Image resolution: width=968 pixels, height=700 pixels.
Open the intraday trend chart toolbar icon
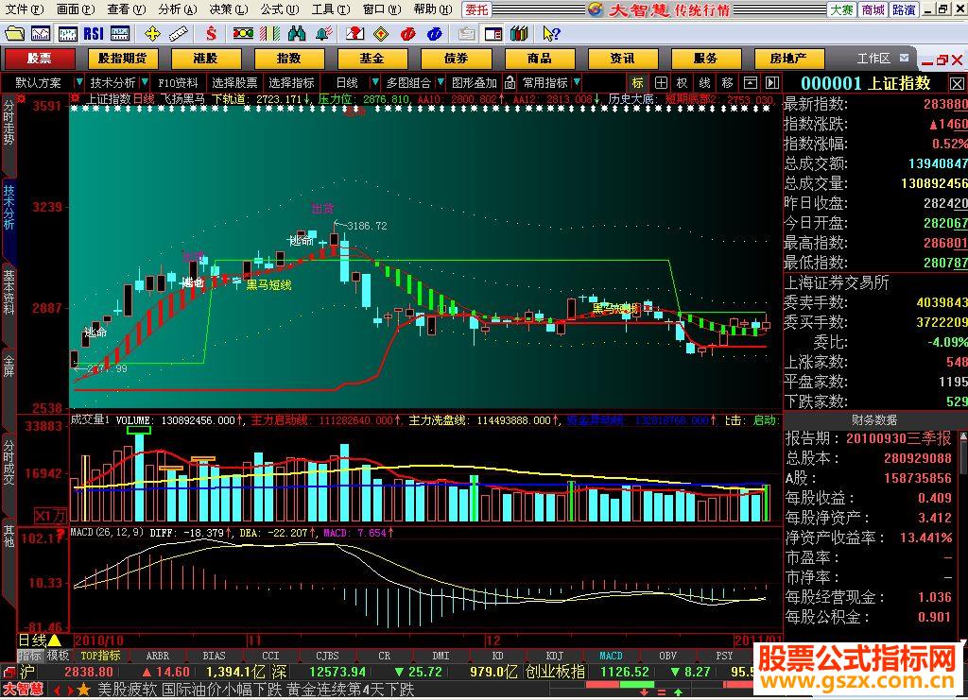(41, 33)
